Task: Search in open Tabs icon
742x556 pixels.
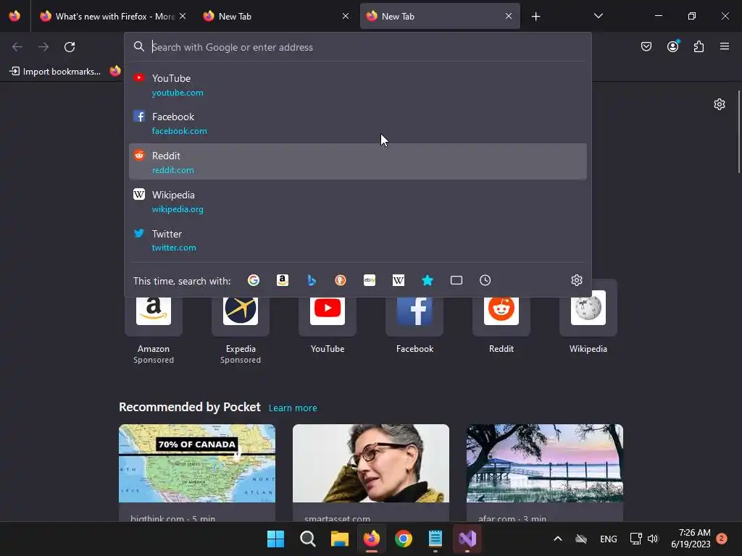Action: 457,280
